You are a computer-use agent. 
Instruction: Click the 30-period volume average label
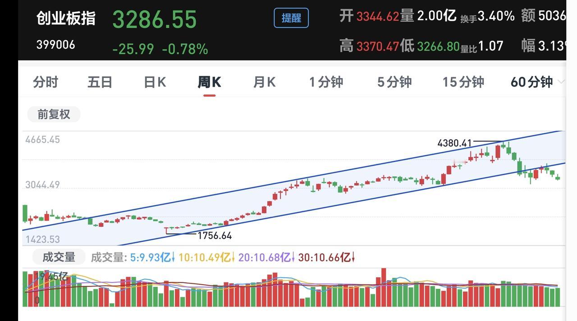pos(327,257)
